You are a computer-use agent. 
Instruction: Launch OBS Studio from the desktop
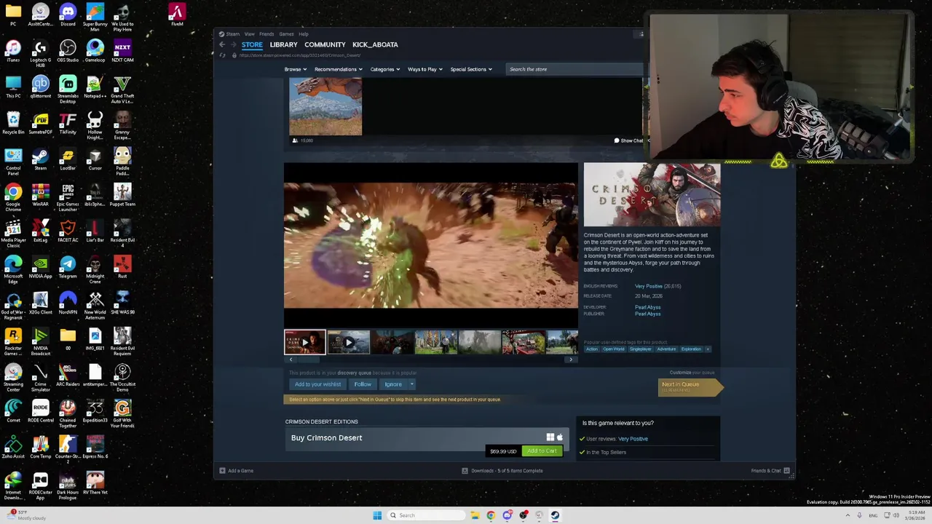tap(68, 51)
